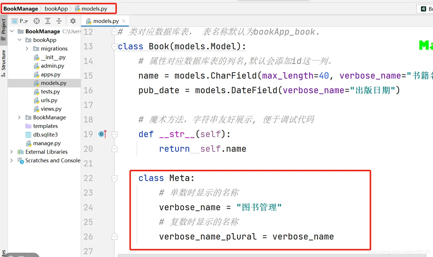The height and width of the screenshot is (257, 433).
Task: Expand the BookManage folder above templates
Action: (19, 117)
